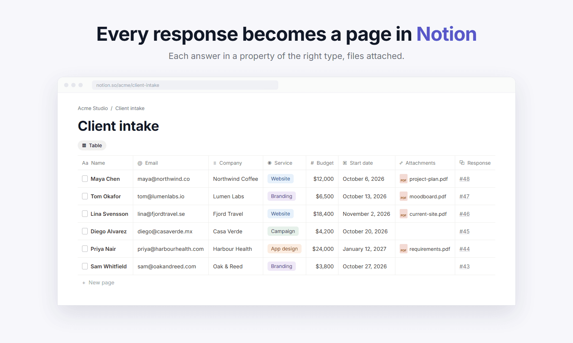Click the $24,000 budget cell
The height and width of the screenshot is (343, 573).
(323, 249)
